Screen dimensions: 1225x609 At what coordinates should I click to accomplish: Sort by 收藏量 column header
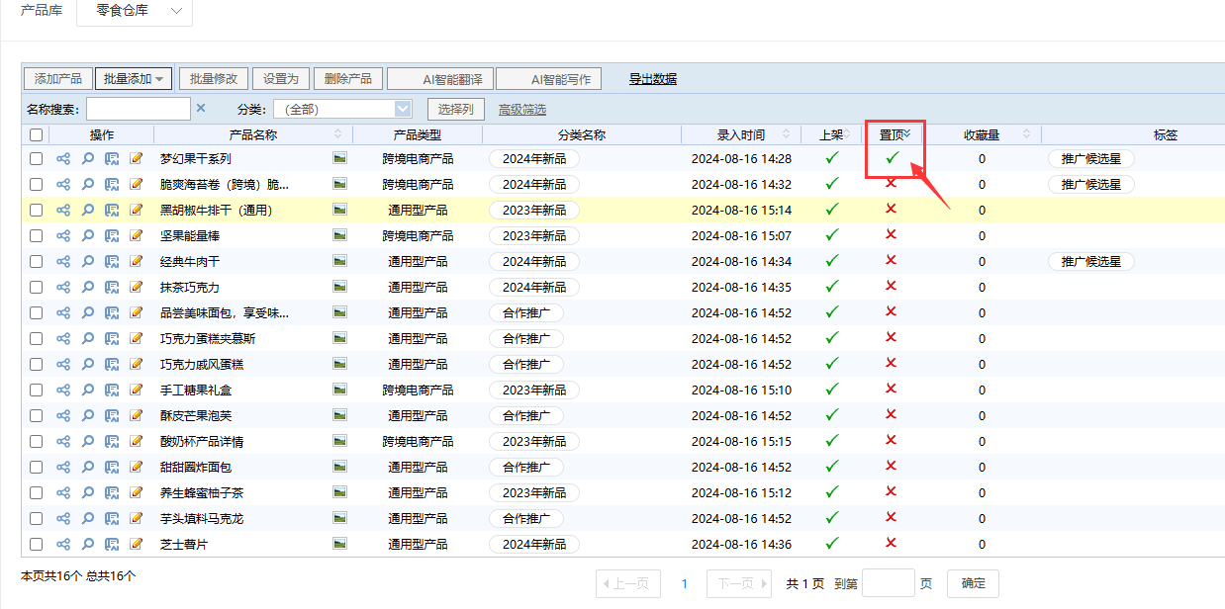982,135
